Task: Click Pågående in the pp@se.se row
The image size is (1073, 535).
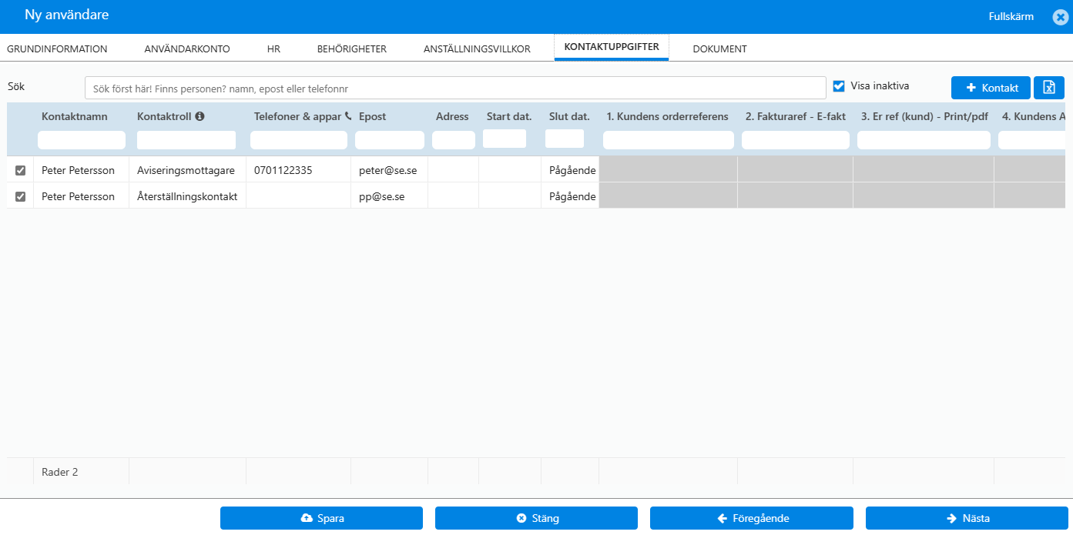Action: [572, 196]
